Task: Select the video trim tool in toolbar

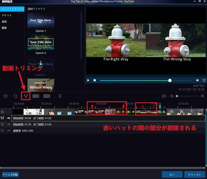Action: (26, 96)
